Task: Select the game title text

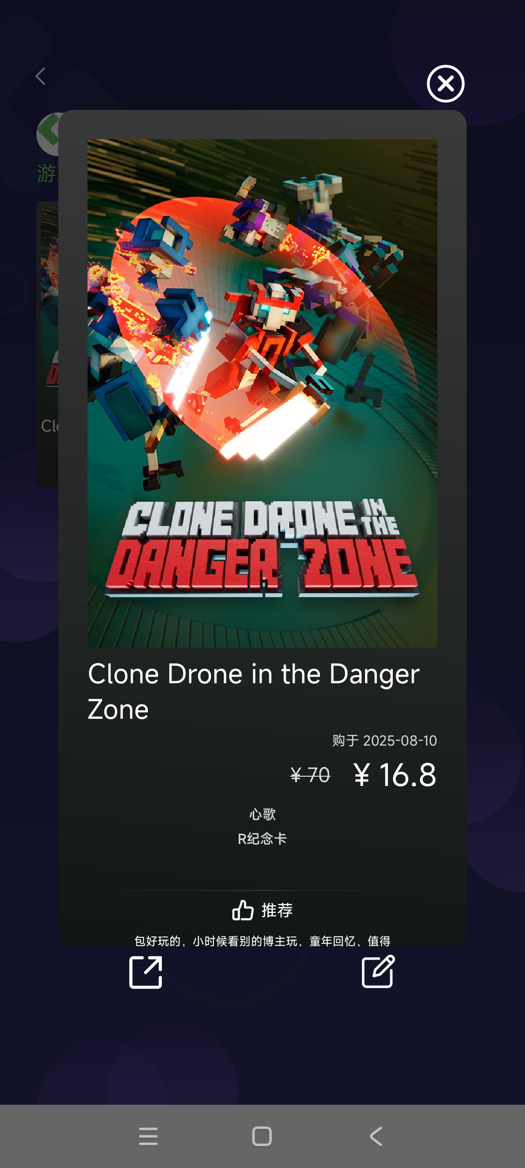Action: (x=254, y=692)
